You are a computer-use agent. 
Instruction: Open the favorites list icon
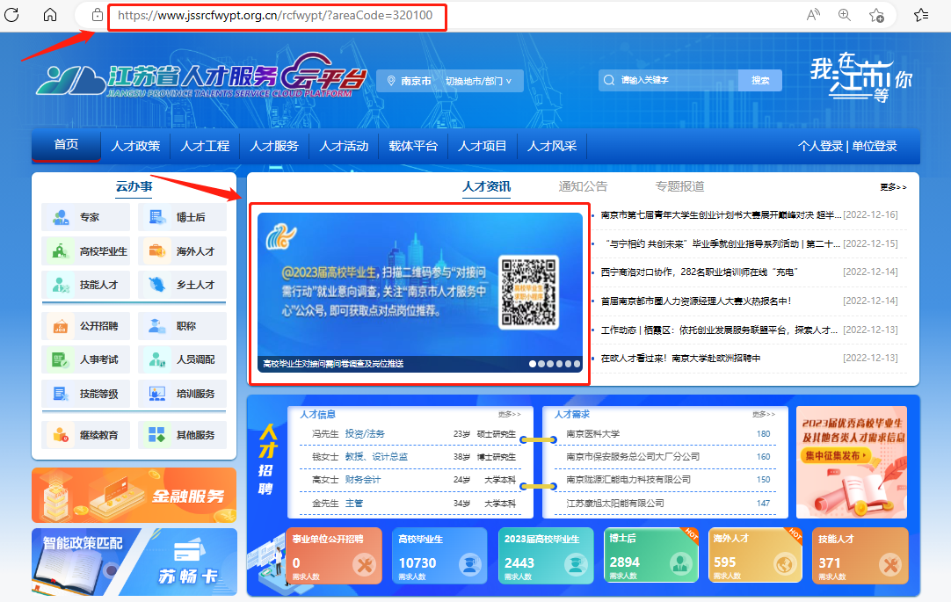(x=920, y=15)
